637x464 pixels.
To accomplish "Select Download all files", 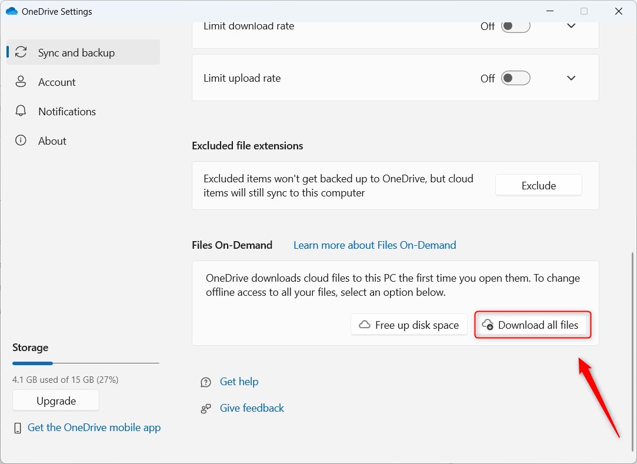I will (532, 325).
